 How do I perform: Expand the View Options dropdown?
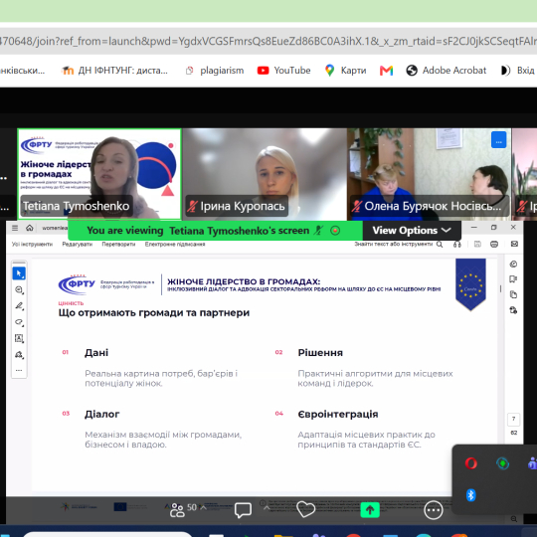412,230
